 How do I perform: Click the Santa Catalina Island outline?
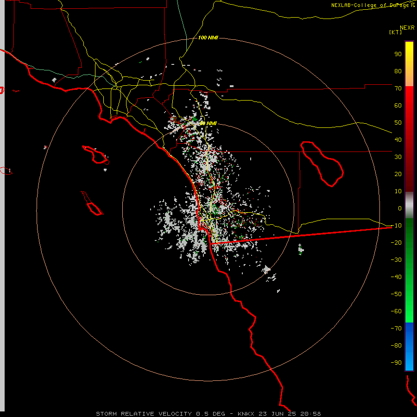click(x=96, y=154)
